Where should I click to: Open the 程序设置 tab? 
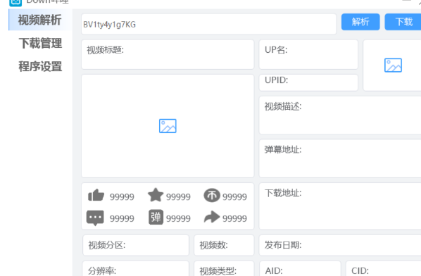[x=40, y=66]
